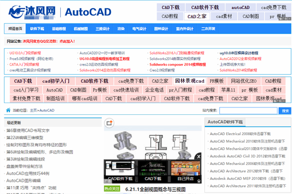Viewport: 292px width, 194px height.
Task: Click the pink tag cad入门学习
Action: [x=26, y=90]
